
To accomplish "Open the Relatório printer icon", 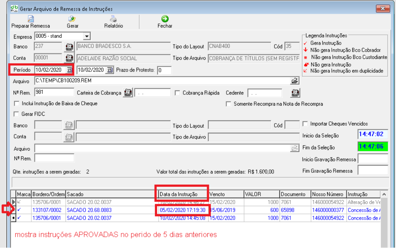I will [113, 19].
